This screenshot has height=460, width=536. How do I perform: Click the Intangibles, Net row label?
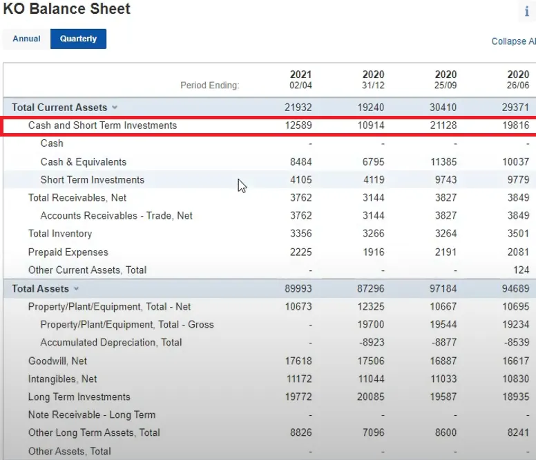[63, 379]
